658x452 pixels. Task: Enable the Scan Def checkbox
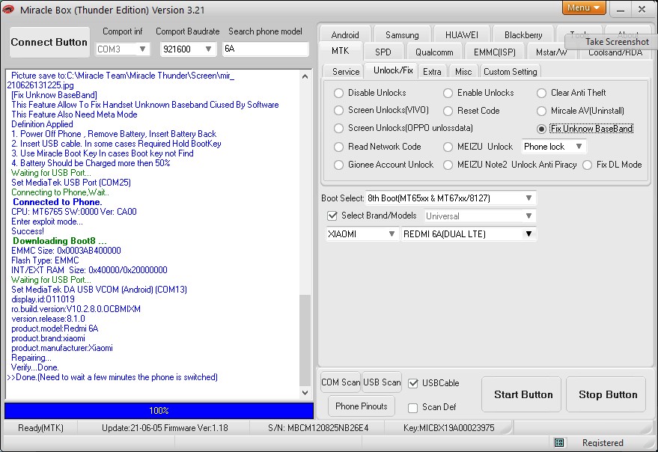pyautogui.click(x=413, y=408)
